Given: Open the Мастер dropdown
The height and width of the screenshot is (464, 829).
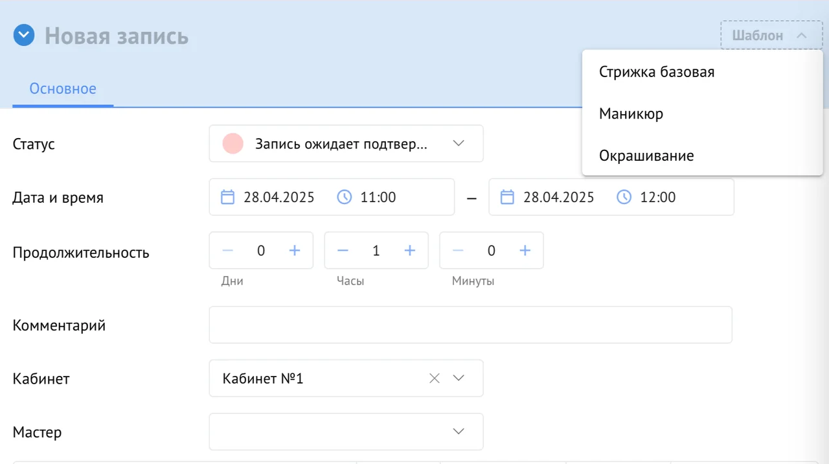Looking at the screenshot, I should click(x=459, y=431).
